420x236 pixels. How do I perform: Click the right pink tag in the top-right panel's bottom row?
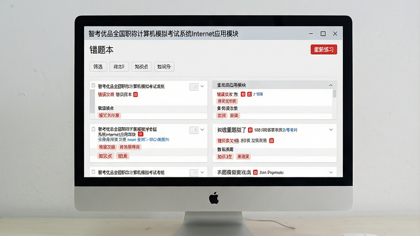point(234,116)
